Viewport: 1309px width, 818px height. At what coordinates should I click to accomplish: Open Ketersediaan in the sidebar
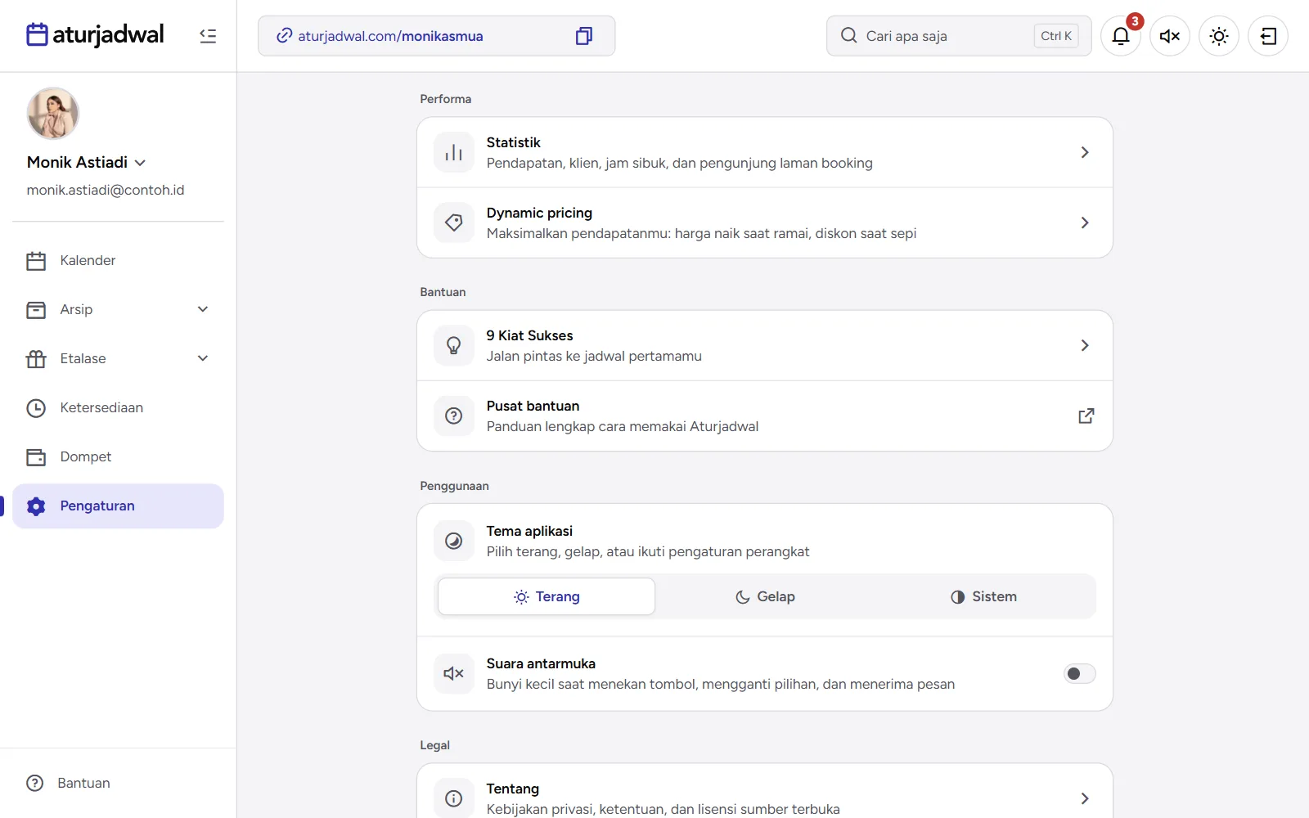tap(118, 407)
